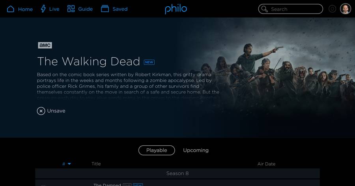Sort episodes by the Title column
Image resolution: width=355 pixels, height=186 pixels.
96,164
